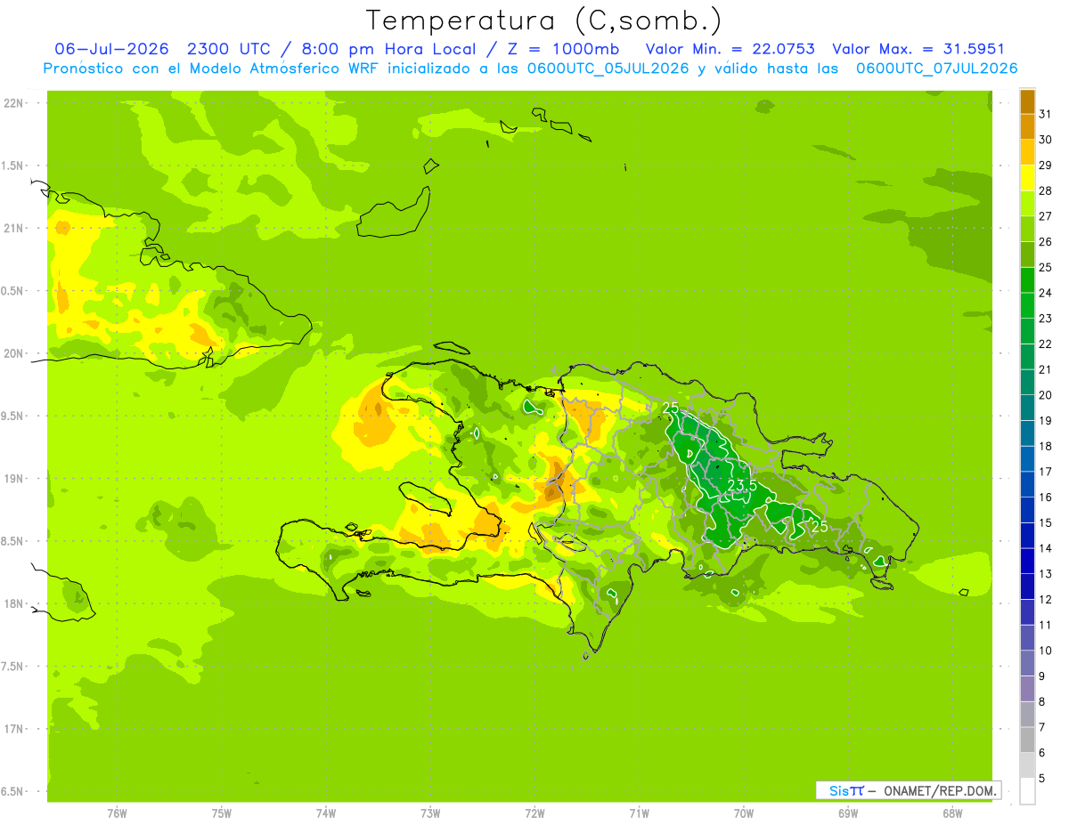This screenshot has width=1069, height=825.
Task: Click the SisTT - ONAMET/REP.DOM. logo box
Action: (x=908, y=790)
